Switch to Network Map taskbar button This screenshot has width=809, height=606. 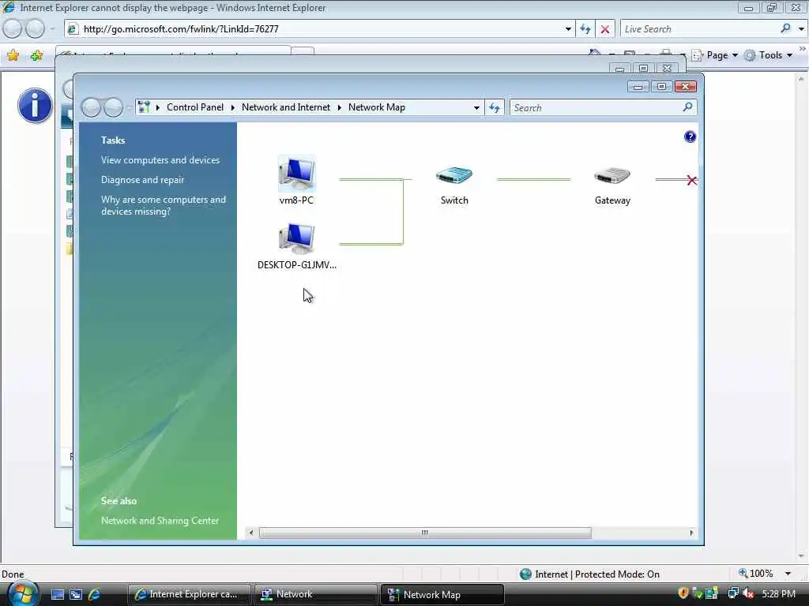(x=442, y=594)
